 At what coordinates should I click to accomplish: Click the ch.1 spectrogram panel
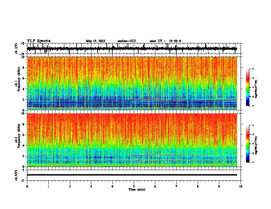click(x=132, y=83)
